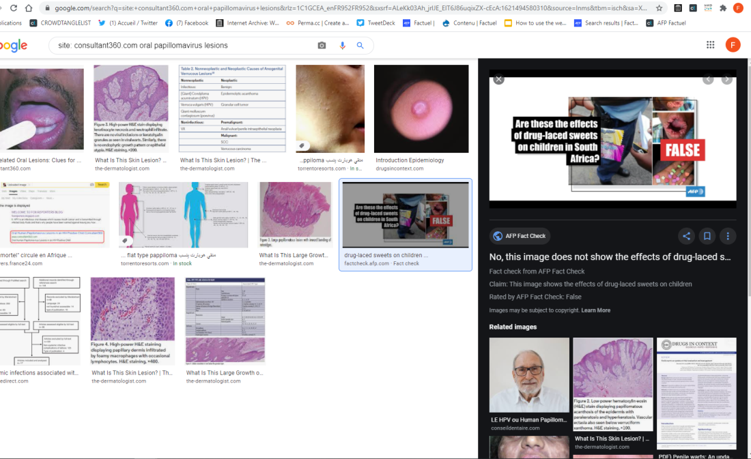This screenshot has width=751, height=459.
Task: Open the Chrome extensions puzzle icon
Action: (x=723, y=8)
